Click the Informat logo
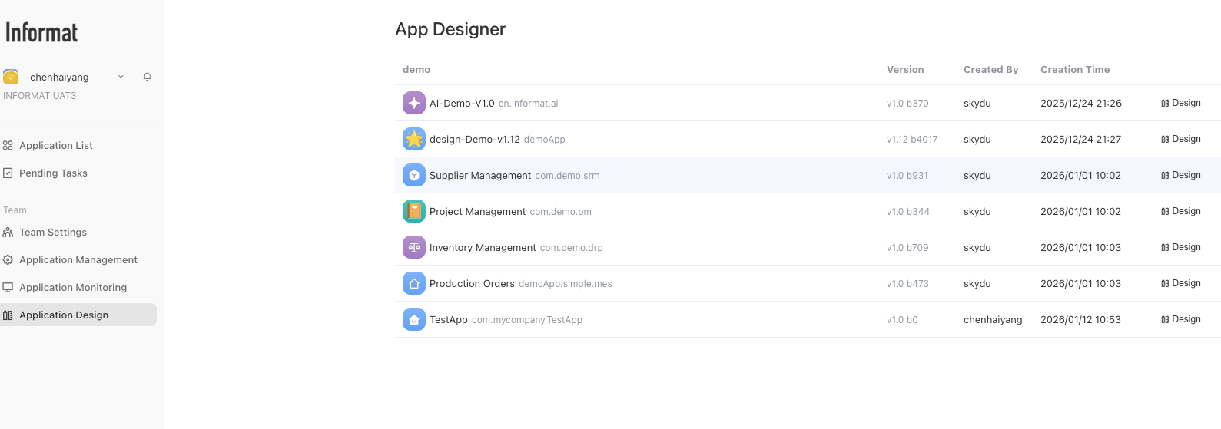The image size is (1221, 429). point(41,33)
